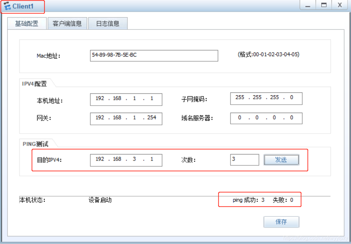Click the Client1 app icon in title bar

(x=7, y=6)
